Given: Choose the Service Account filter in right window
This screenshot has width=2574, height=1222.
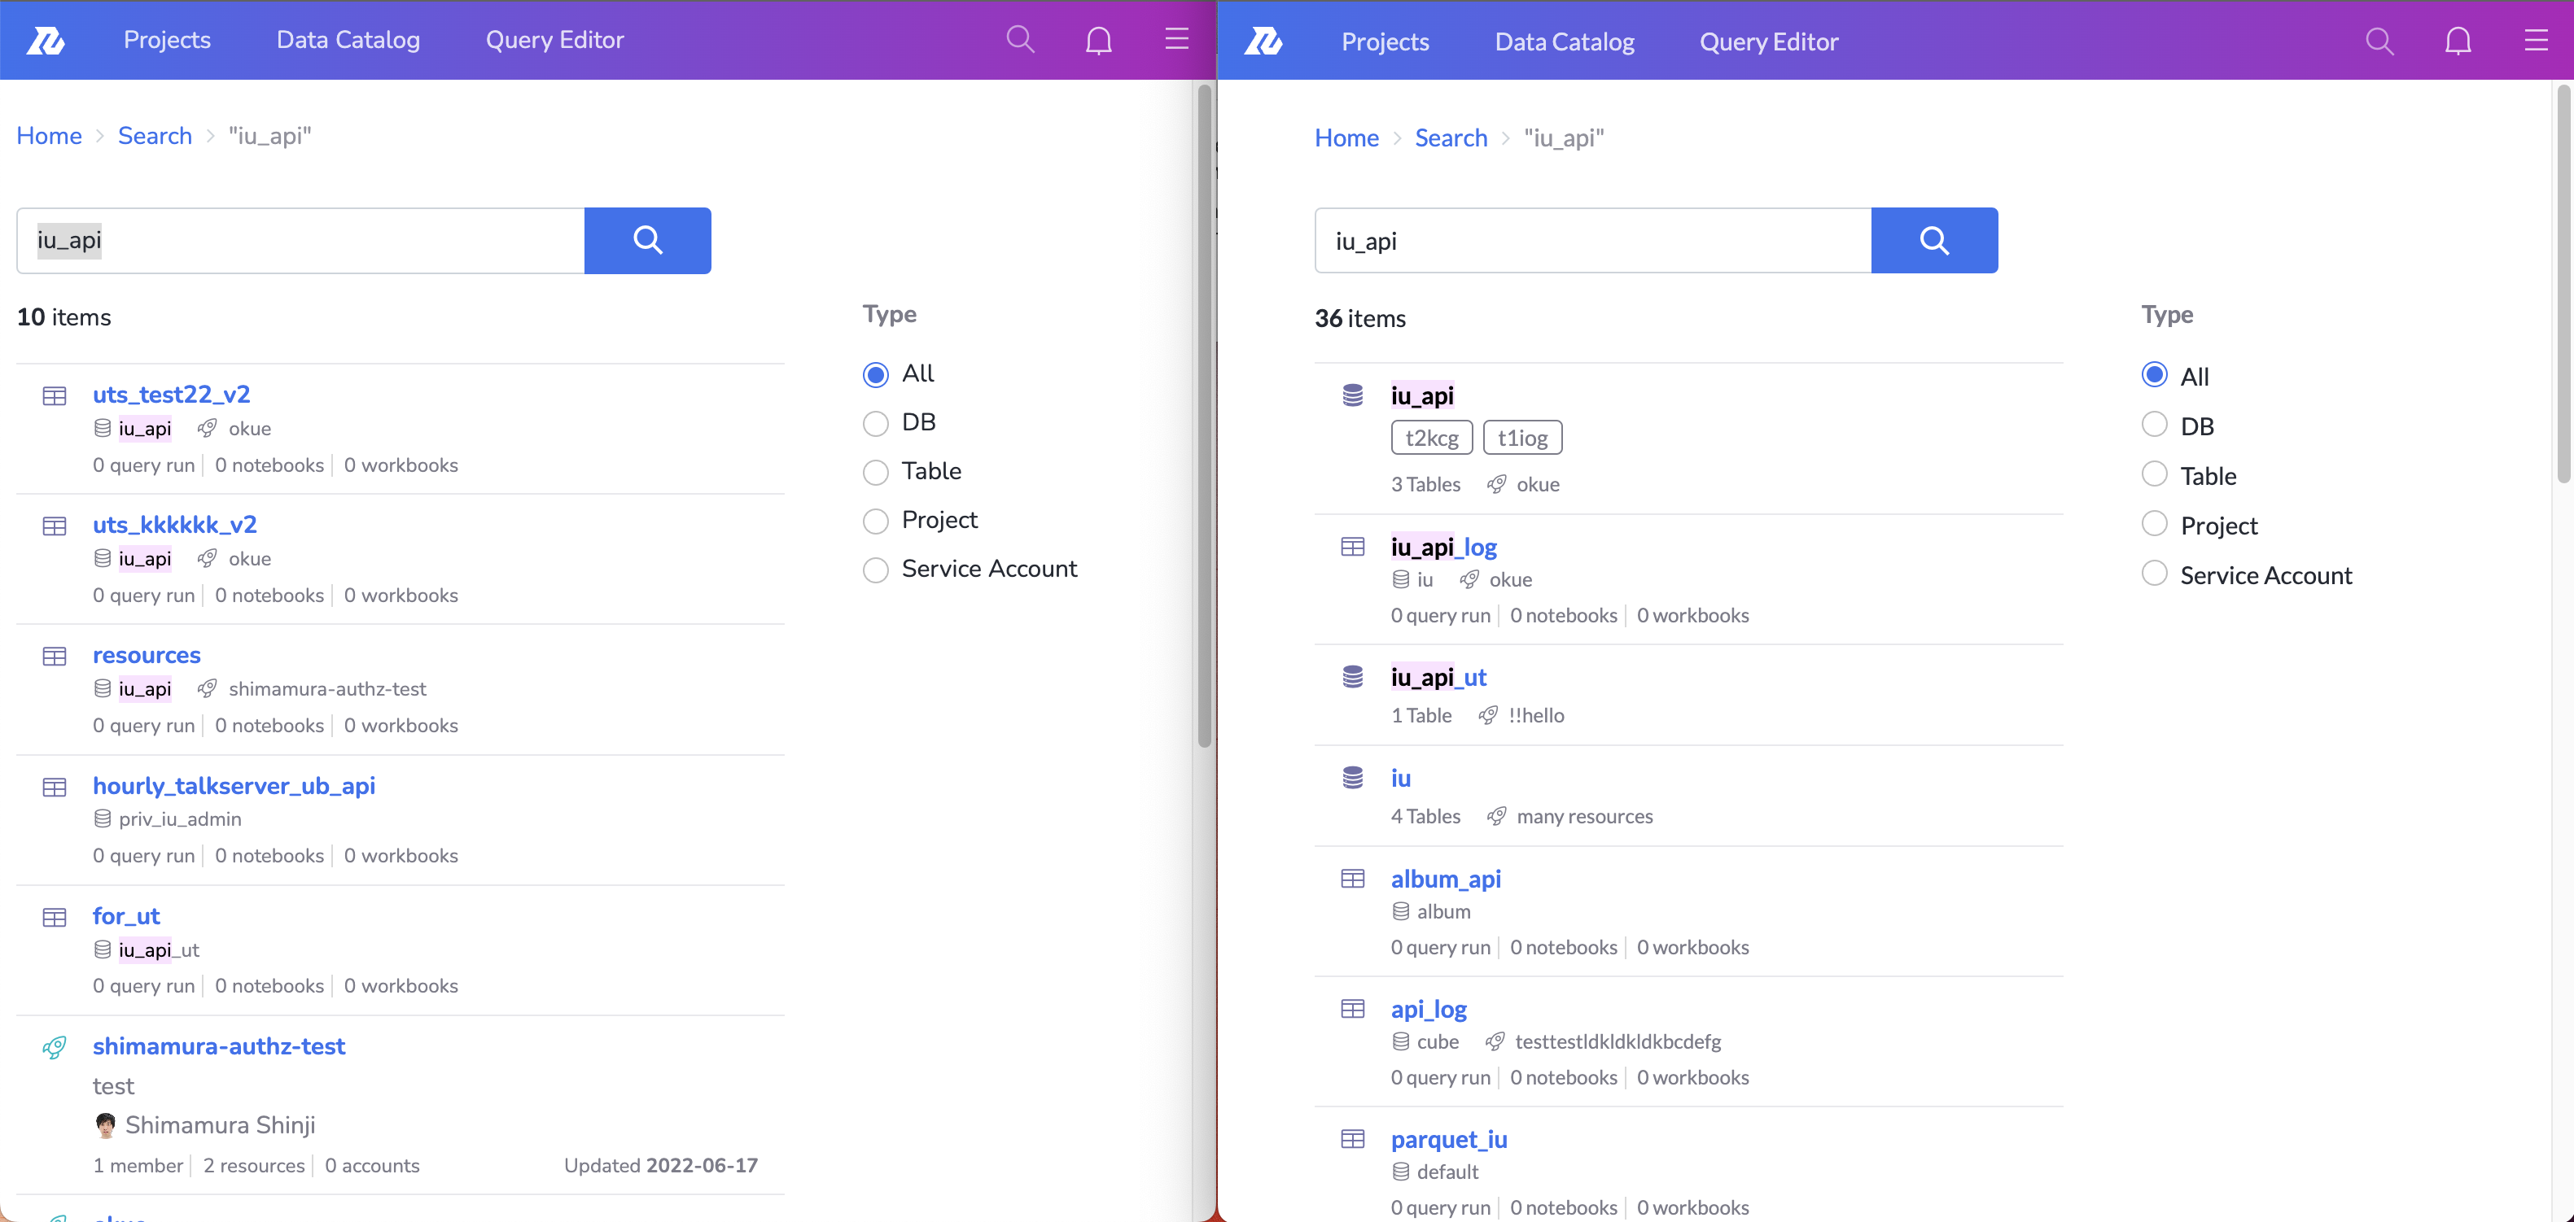Looking at the screenshot, I should [x=2154, y=574].
